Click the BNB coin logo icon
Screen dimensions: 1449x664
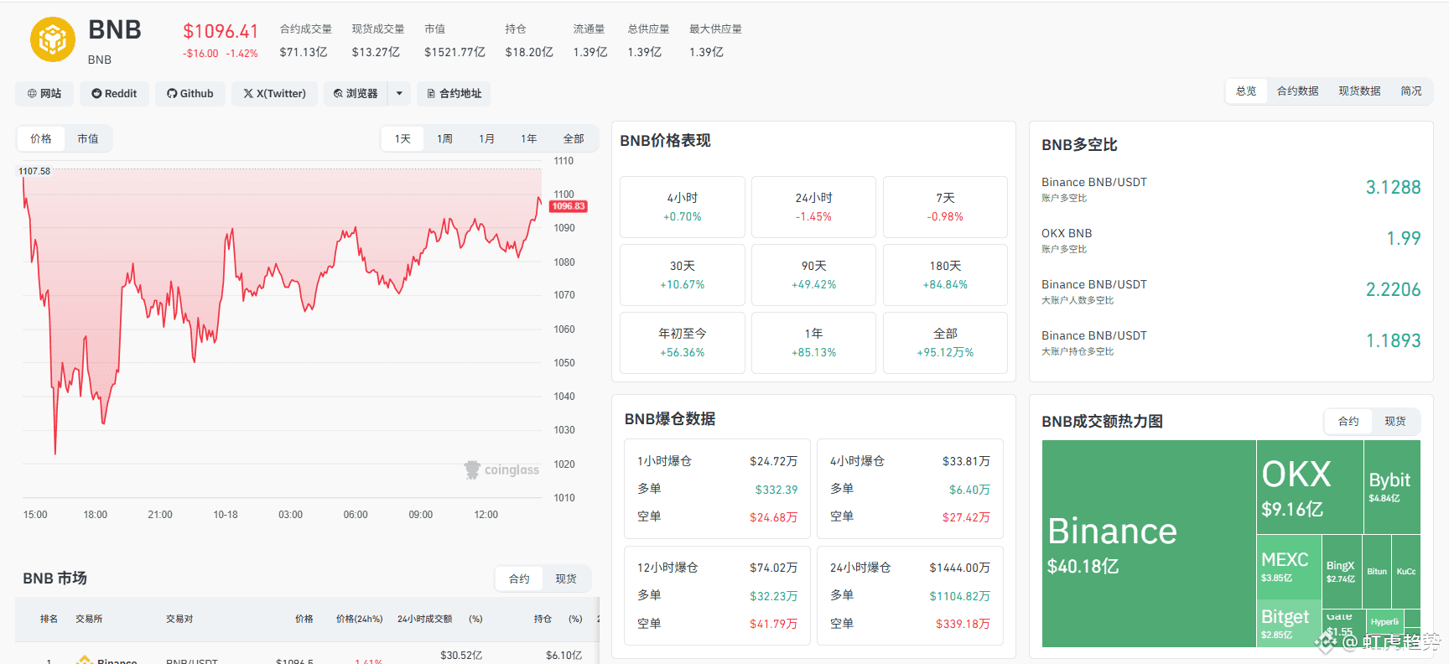coord(53,39)
